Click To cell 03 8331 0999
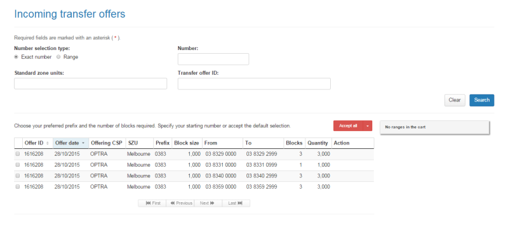The image size is (508, 230). coord(262,165)
